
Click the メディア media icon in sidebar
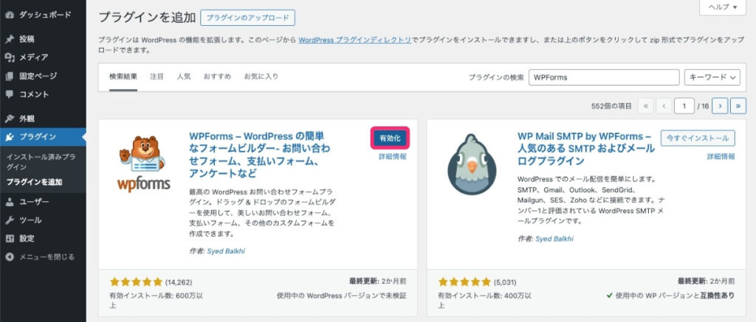pyautogui.click(x=10, y=57)
